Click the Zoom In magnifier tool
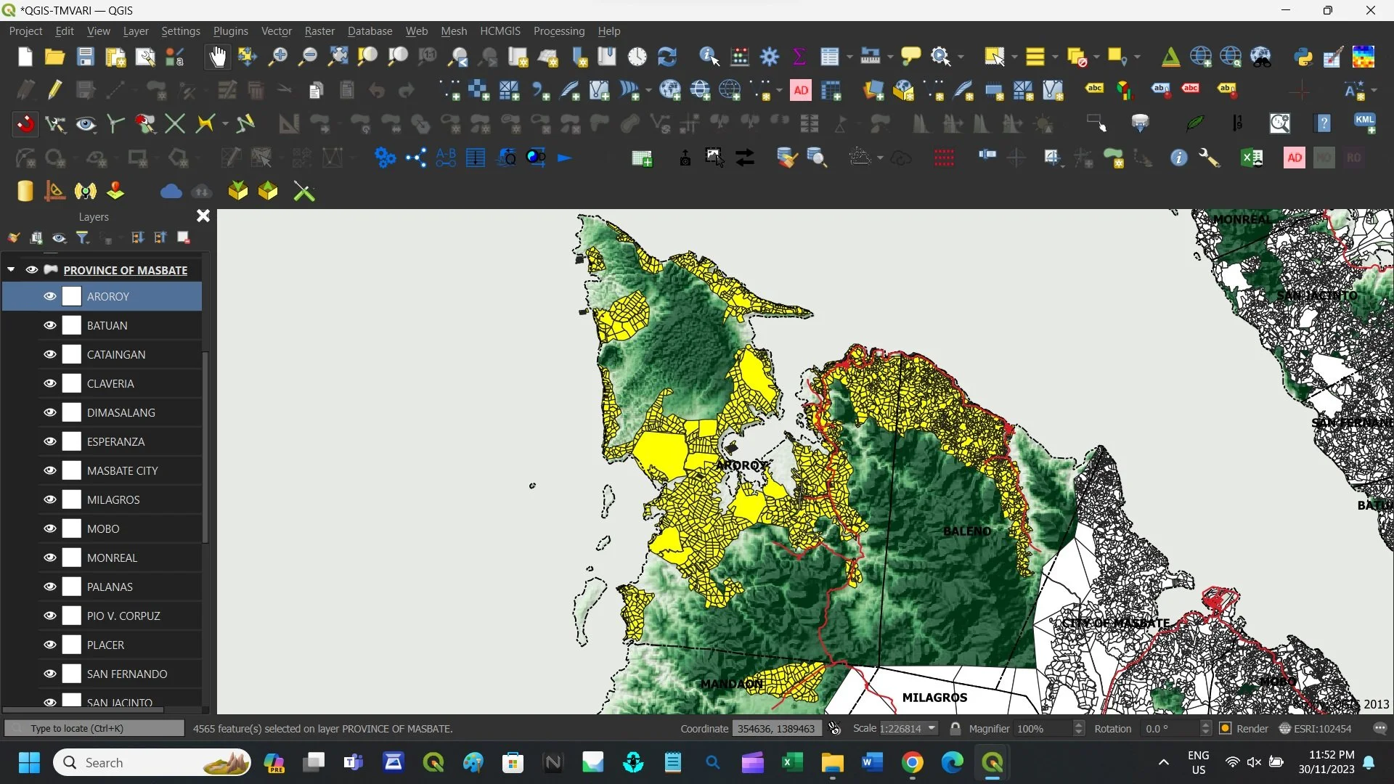Viewport: 1394px width, 784px height. pyautogui.click(x=277, y=57)
